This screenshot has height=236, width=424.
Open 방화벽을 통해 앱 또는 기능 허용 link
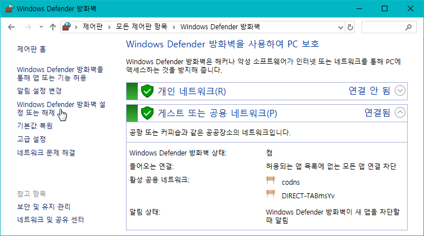click(x=60, y=74)
